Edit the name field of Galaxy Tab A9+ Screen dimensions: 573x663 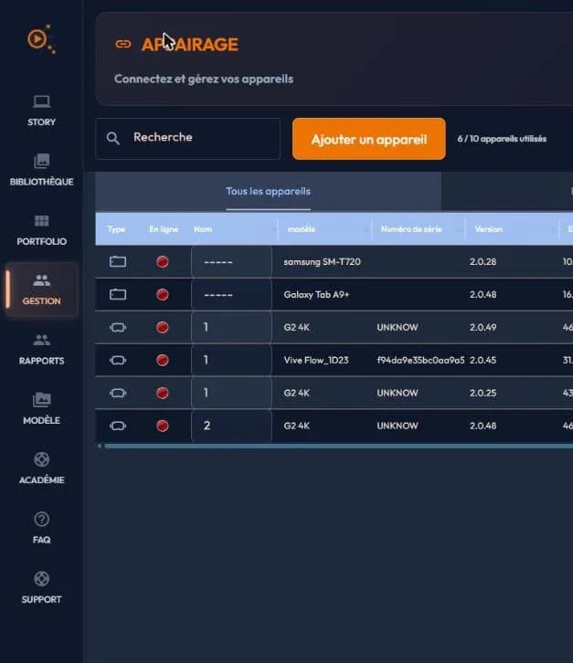point(231,295)
